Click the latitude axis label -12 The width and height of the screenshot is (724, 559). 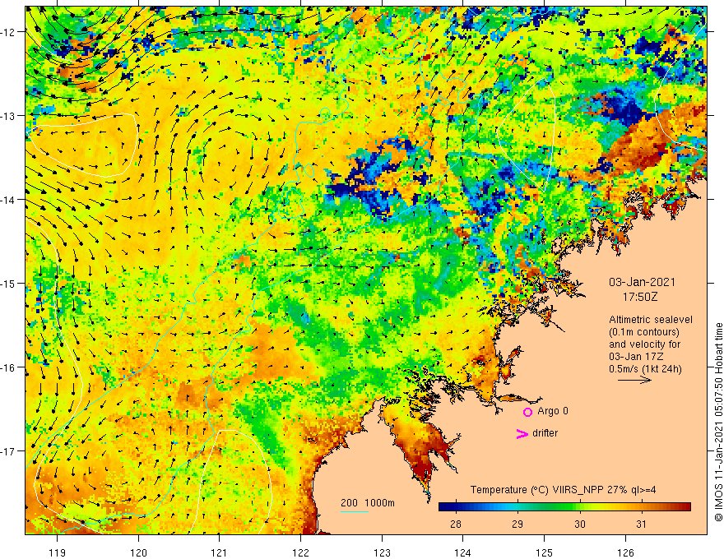(8, 32)
